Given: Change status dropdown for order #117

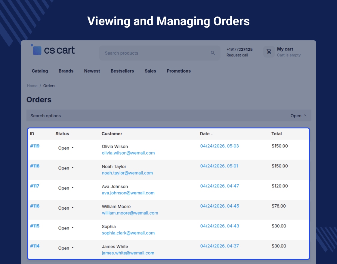Looking at the screenshot, I should point(66,188).
